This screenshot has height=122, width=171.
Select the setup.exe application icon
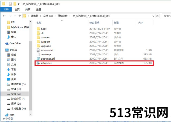click(x=38, y=63)
